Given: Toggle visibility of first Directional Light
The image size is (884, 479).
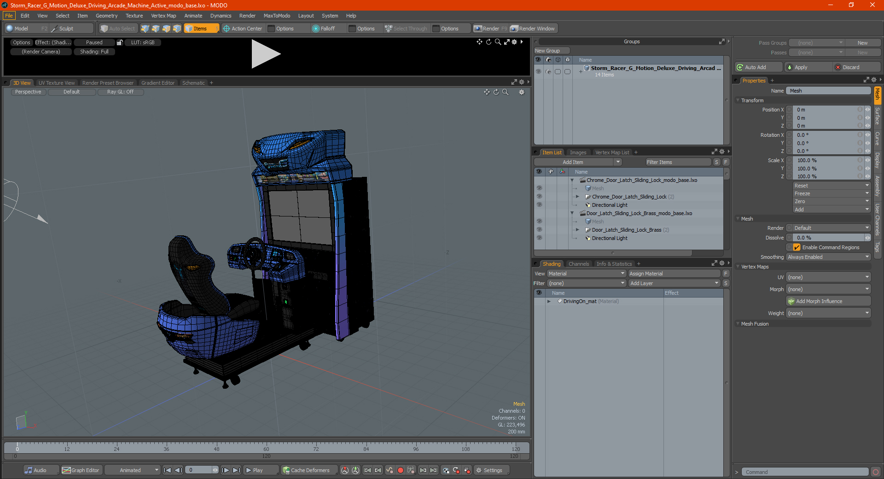Looking at the screenshot, I should click(539, 205).
